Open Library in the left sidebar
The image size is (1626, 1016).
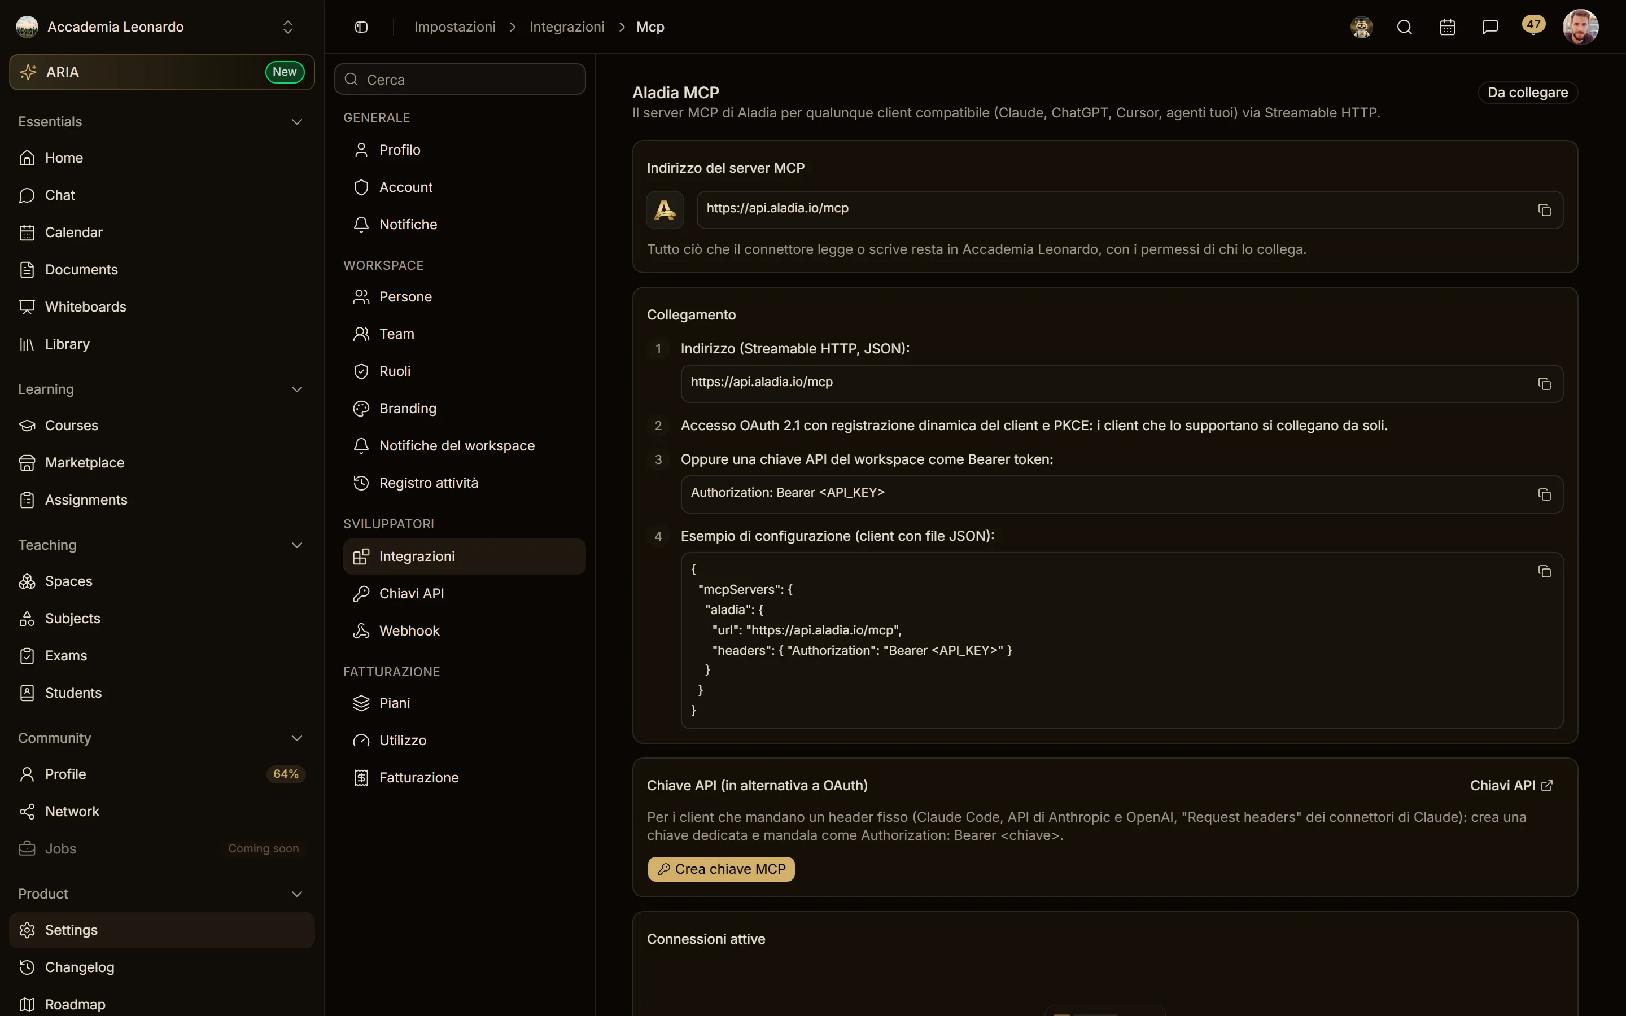click(x=162, y=344)
